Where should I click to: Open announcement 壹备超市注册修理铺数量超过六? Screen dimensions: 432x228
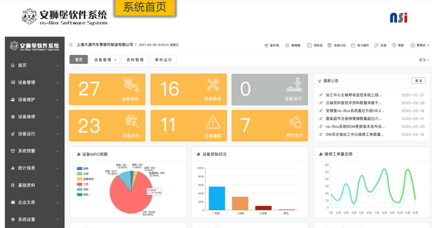click(x=354, y=119)
